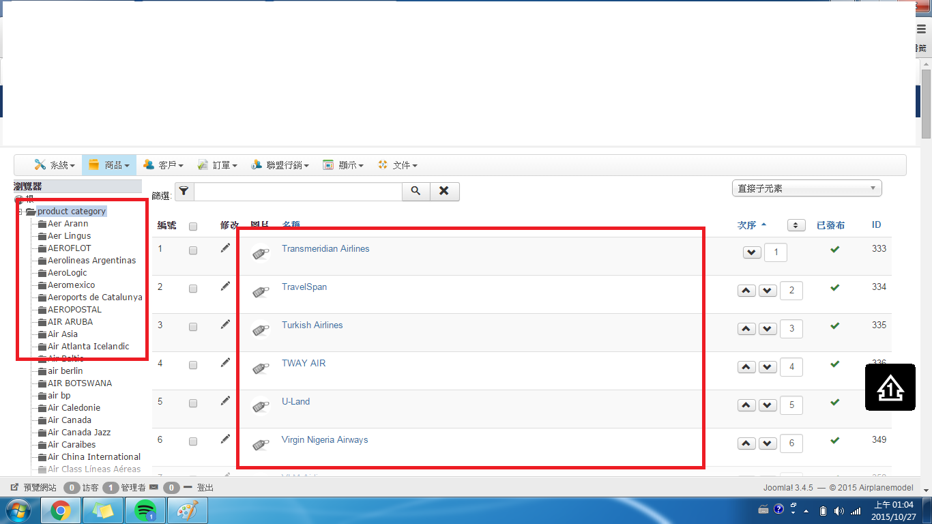
Task: Select the Aer Lingus tree folder
Action: (69, 236)
